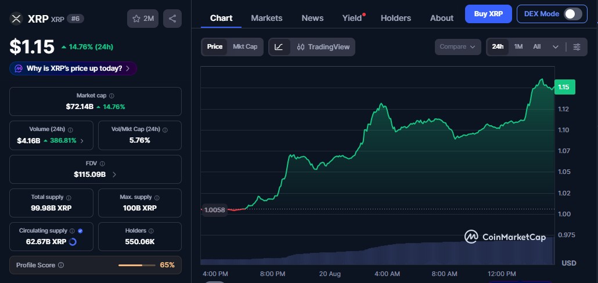Select the Mkt Cap chart toggle
This screenshot has width=598, height=283.
point(245,47)
